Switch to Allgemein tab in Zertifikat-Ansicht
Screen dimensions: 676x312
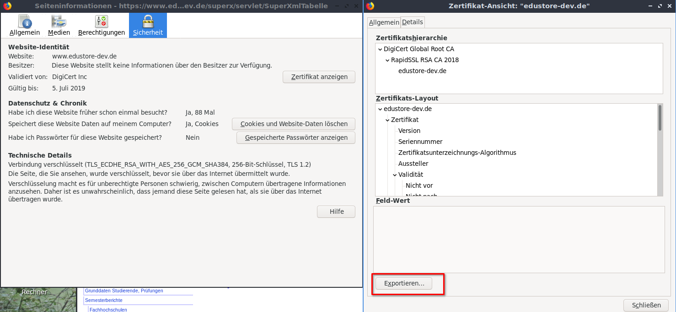[x=384, y=22]
